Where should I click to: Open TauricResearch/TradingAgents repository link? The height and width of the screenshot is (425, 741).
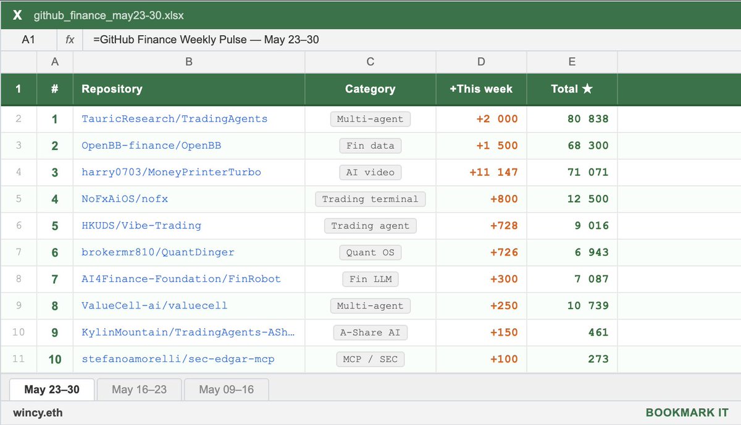pyautogui.click(x=175, y=119)
